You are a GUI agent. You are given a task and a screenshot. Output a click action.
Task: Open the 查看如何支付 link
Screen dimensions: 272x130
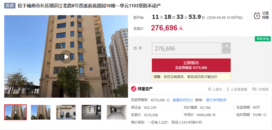pyautogui.click(x=183, y=100)
